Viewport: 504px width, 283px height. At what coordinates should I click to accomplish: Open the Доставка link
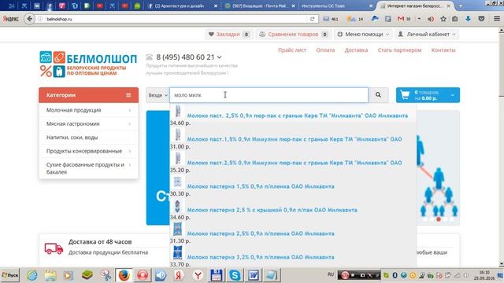[356, 50]
